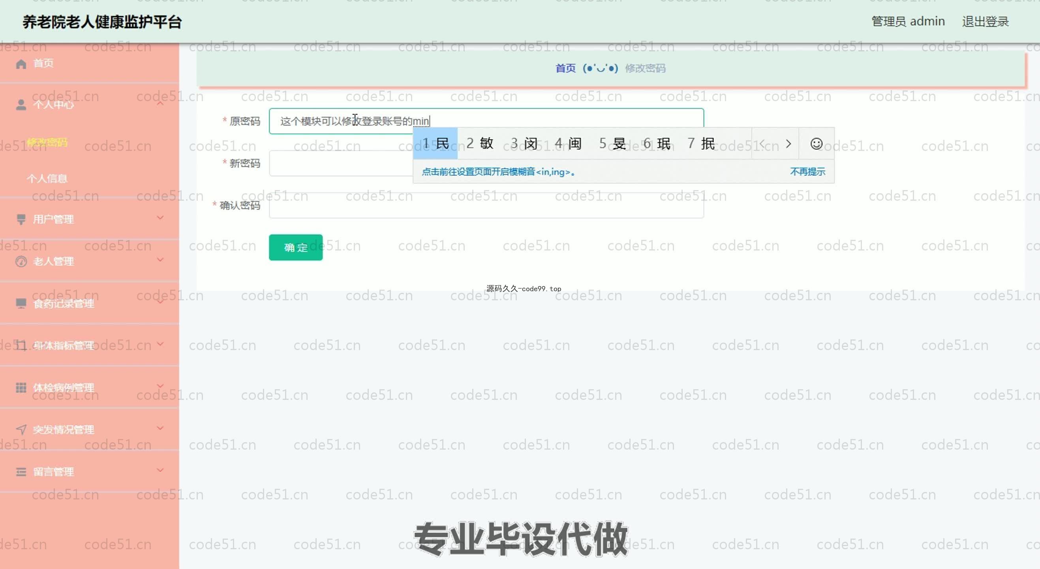Click the 体检病例管理 grid icon

21,388
